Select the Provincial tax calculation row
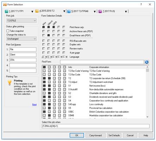Image resolution: width=156 pixels, height=141 pixels. click(x=101, y=108)
